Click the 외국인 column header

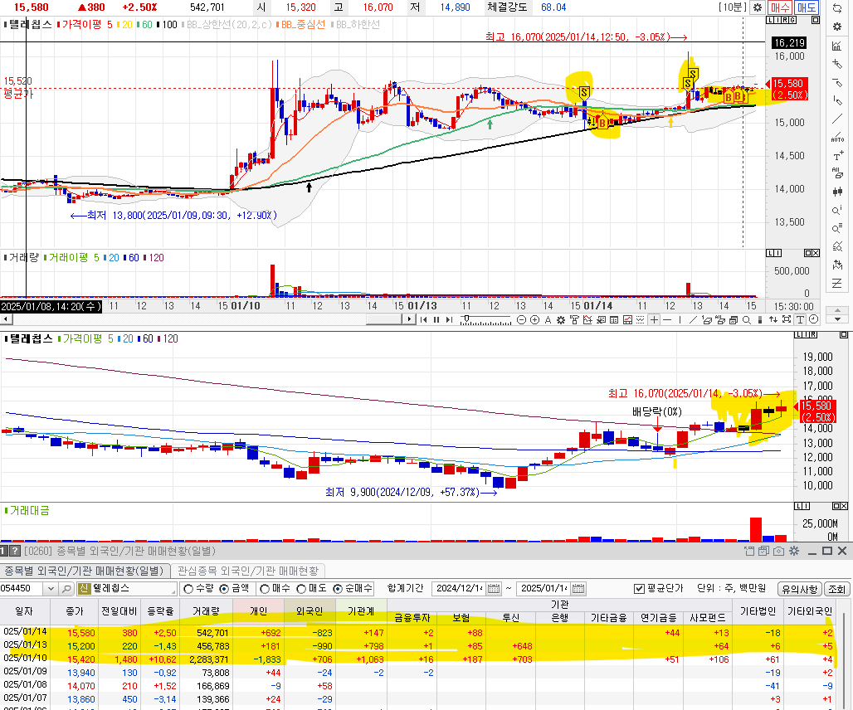pos(310,611)
